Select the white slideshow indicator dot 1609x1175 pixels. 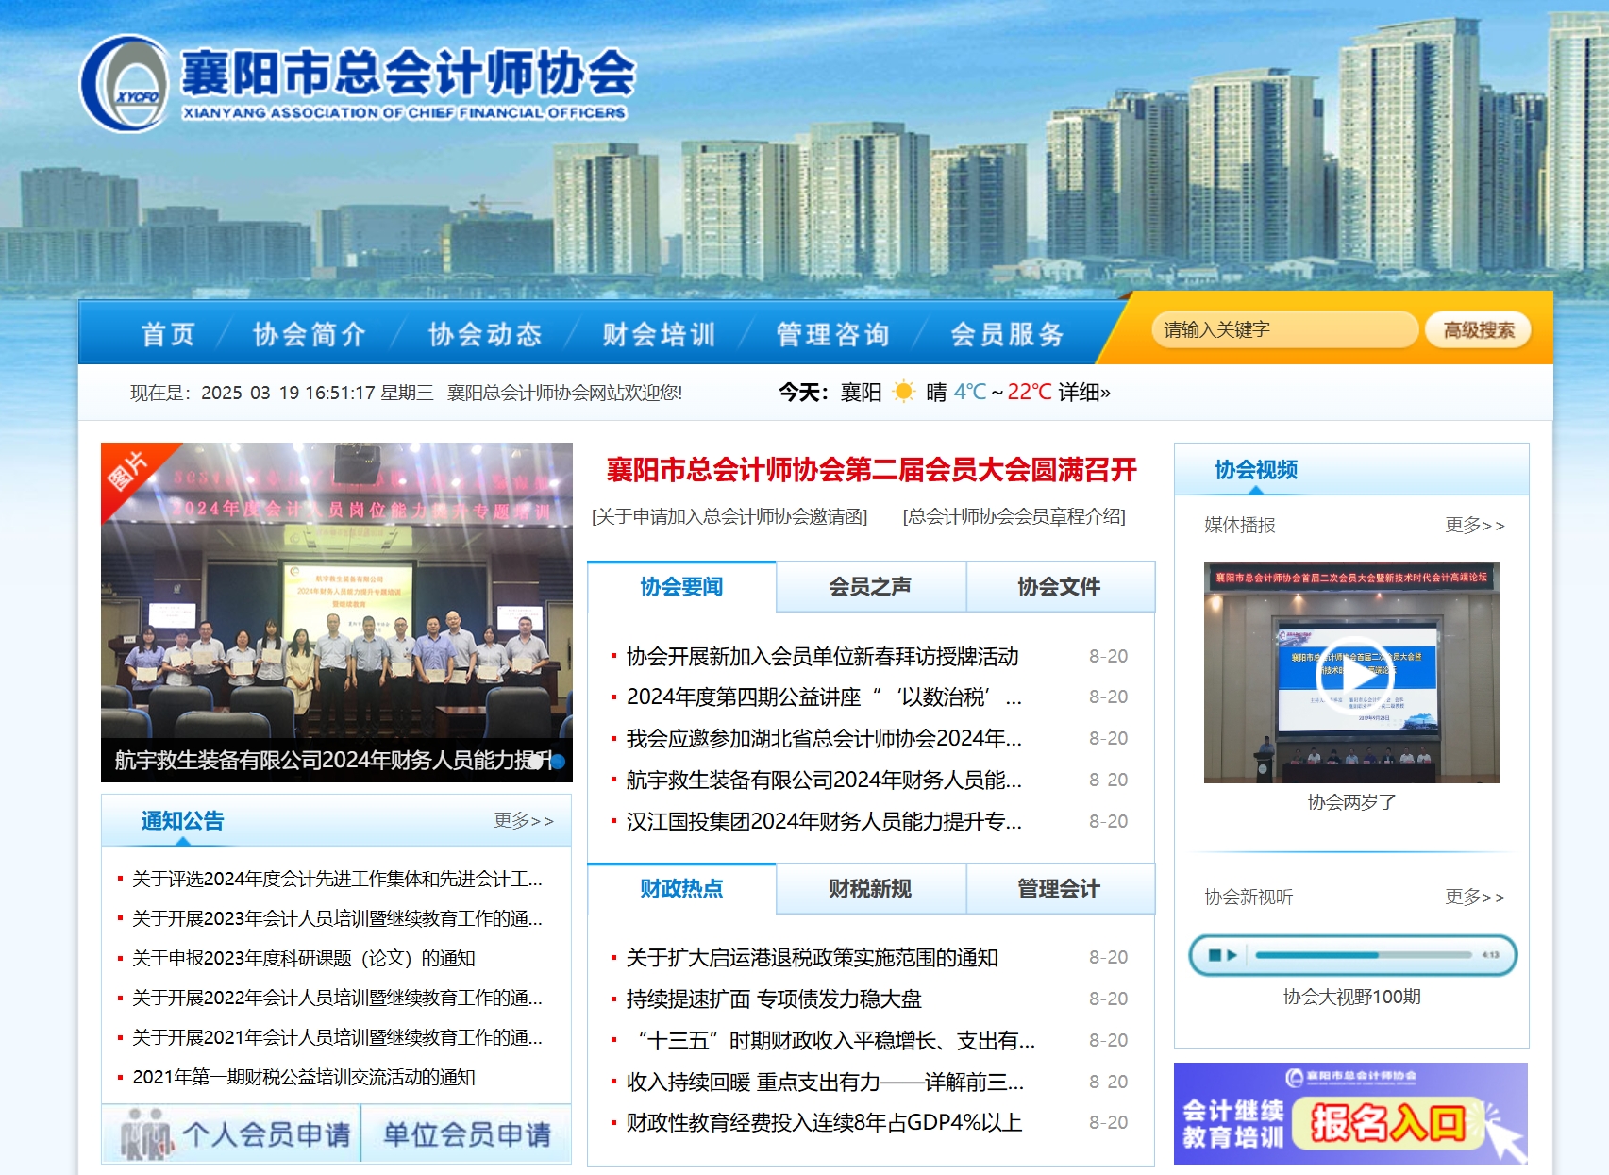[x=537, y=761]
